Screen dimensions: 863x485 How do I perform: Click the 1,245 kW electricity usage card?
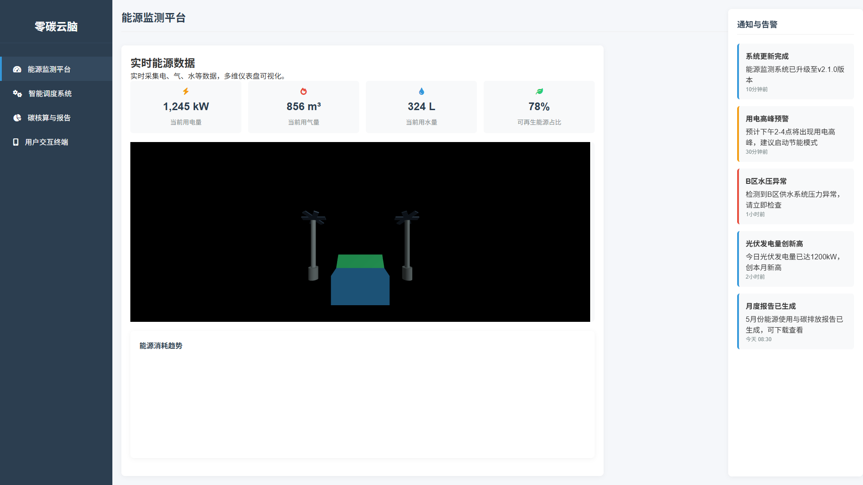(x=186, y=107)
